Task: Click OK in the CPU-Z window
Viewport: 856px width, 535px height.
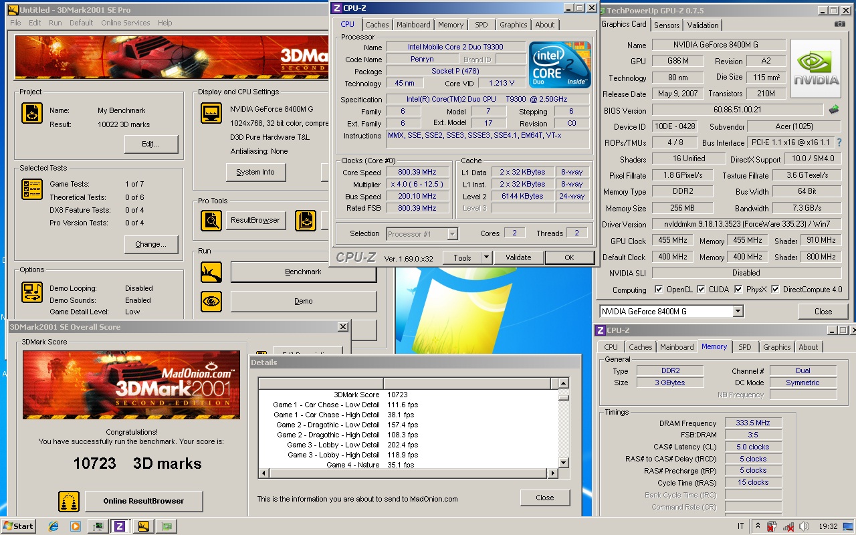Action: [569, 257]
